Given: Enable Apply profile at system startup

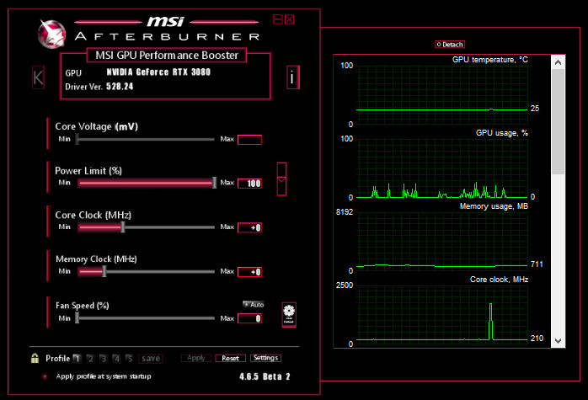Looking at the screenshot, I should coord(45,376).
